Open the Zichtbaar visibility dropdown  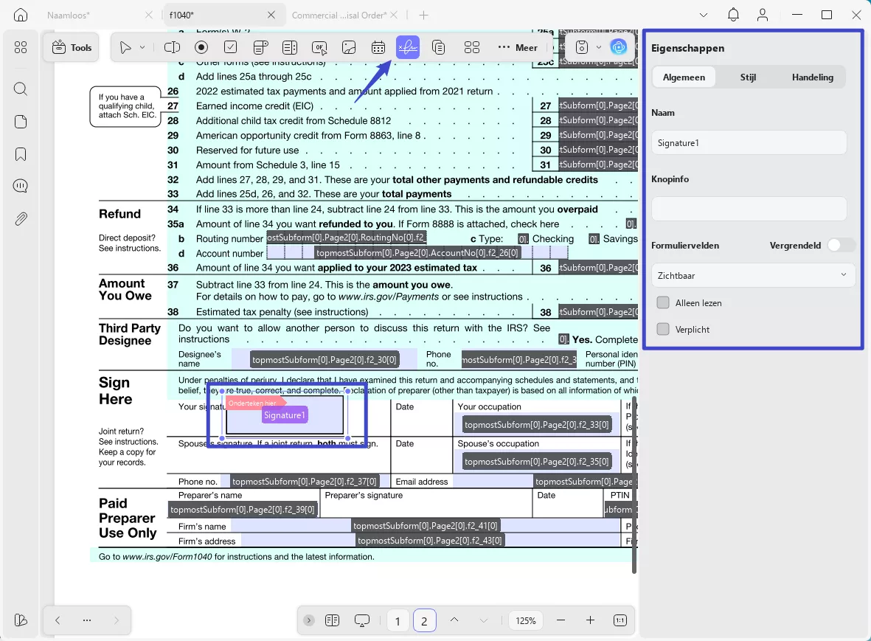click(753, 276)
